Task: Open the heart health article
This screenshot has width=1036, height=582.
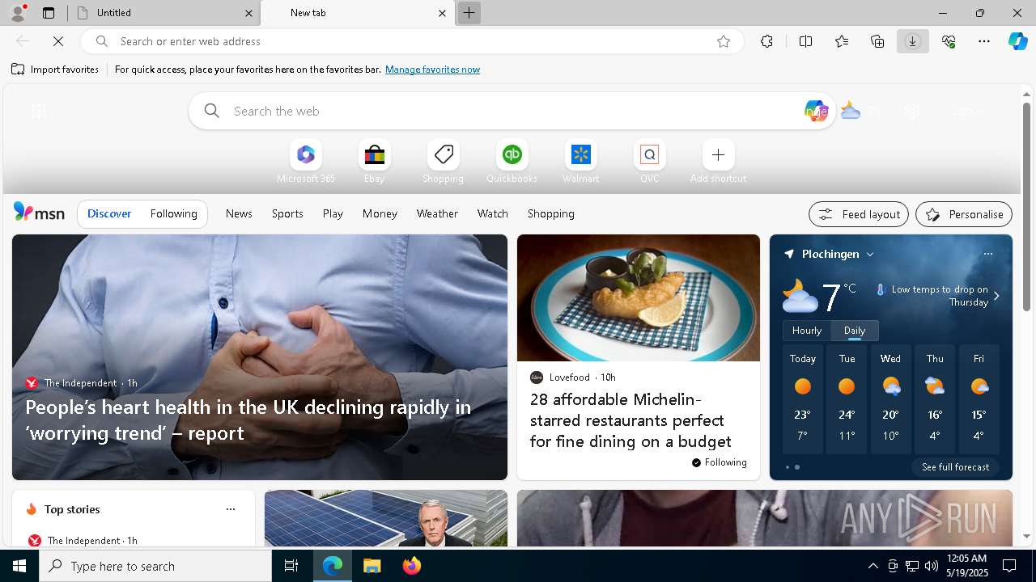Action: (x=248, y=420)
